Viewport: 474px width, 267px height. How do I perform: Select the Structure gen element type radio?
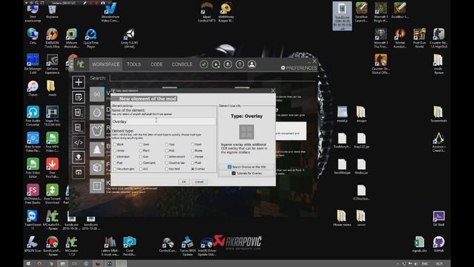(x=115, y=168)
